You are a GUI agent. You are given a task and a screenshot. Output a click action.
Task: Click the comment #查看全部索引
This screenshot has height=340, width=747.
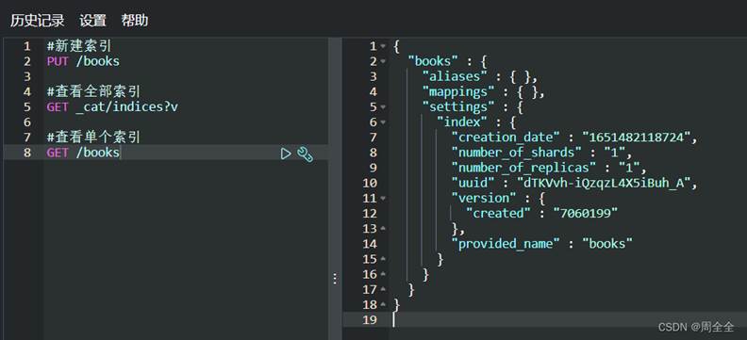pyautogui.click(x=93, y=91)
